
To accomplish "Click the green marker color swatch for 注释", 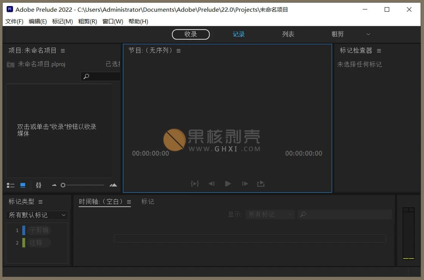I will 24,243.
